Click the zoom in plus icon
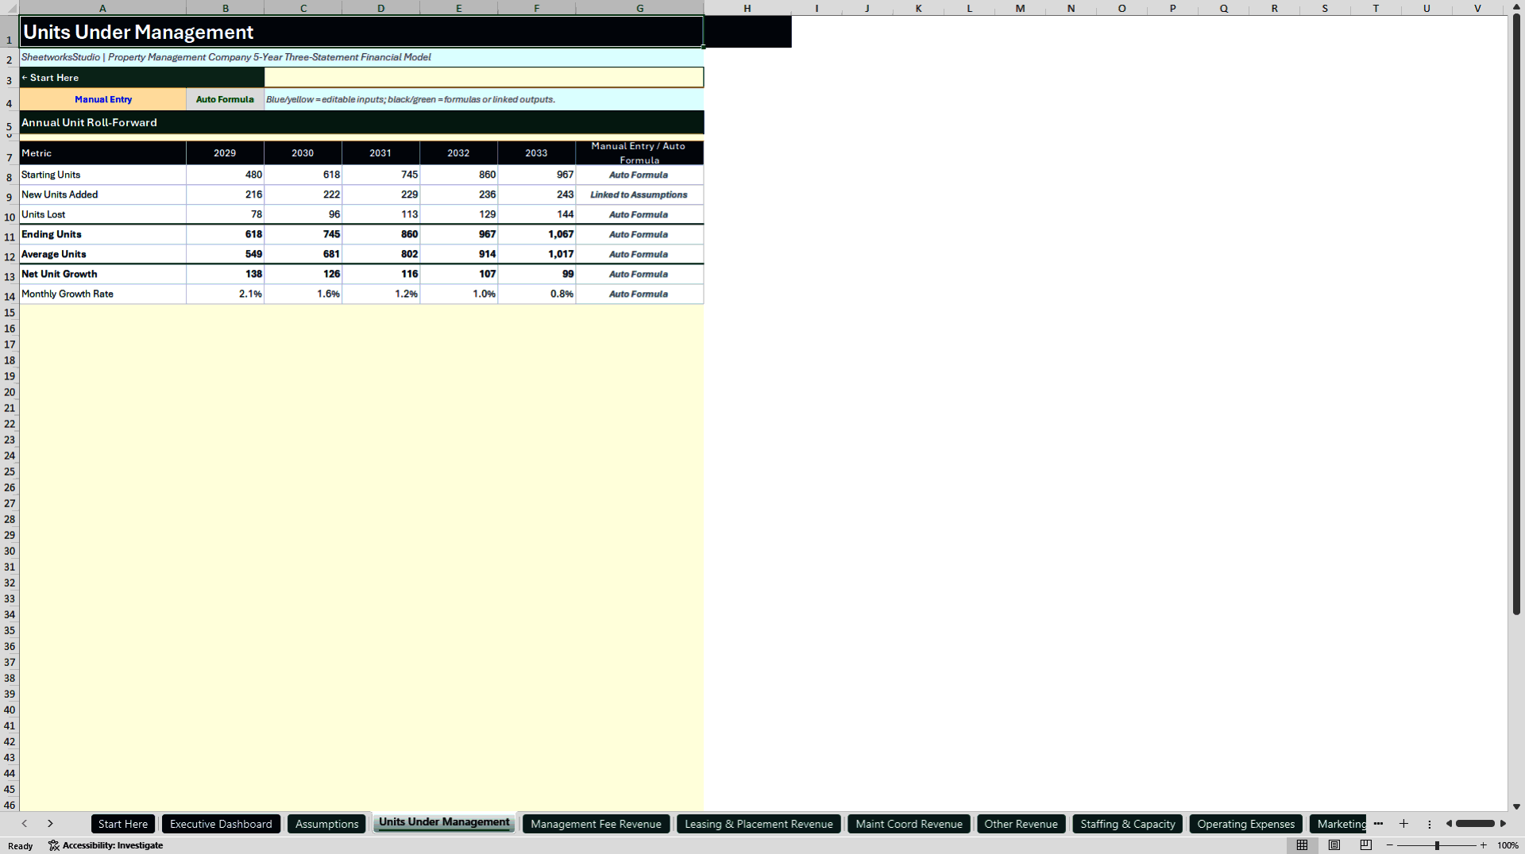This screenshot has height=854, width=1525. click(x=1483, y=845)
